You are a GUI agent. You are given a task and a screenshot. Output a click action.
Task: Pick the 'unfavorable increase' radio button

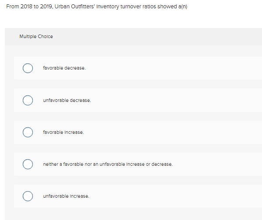click(28, 196)
